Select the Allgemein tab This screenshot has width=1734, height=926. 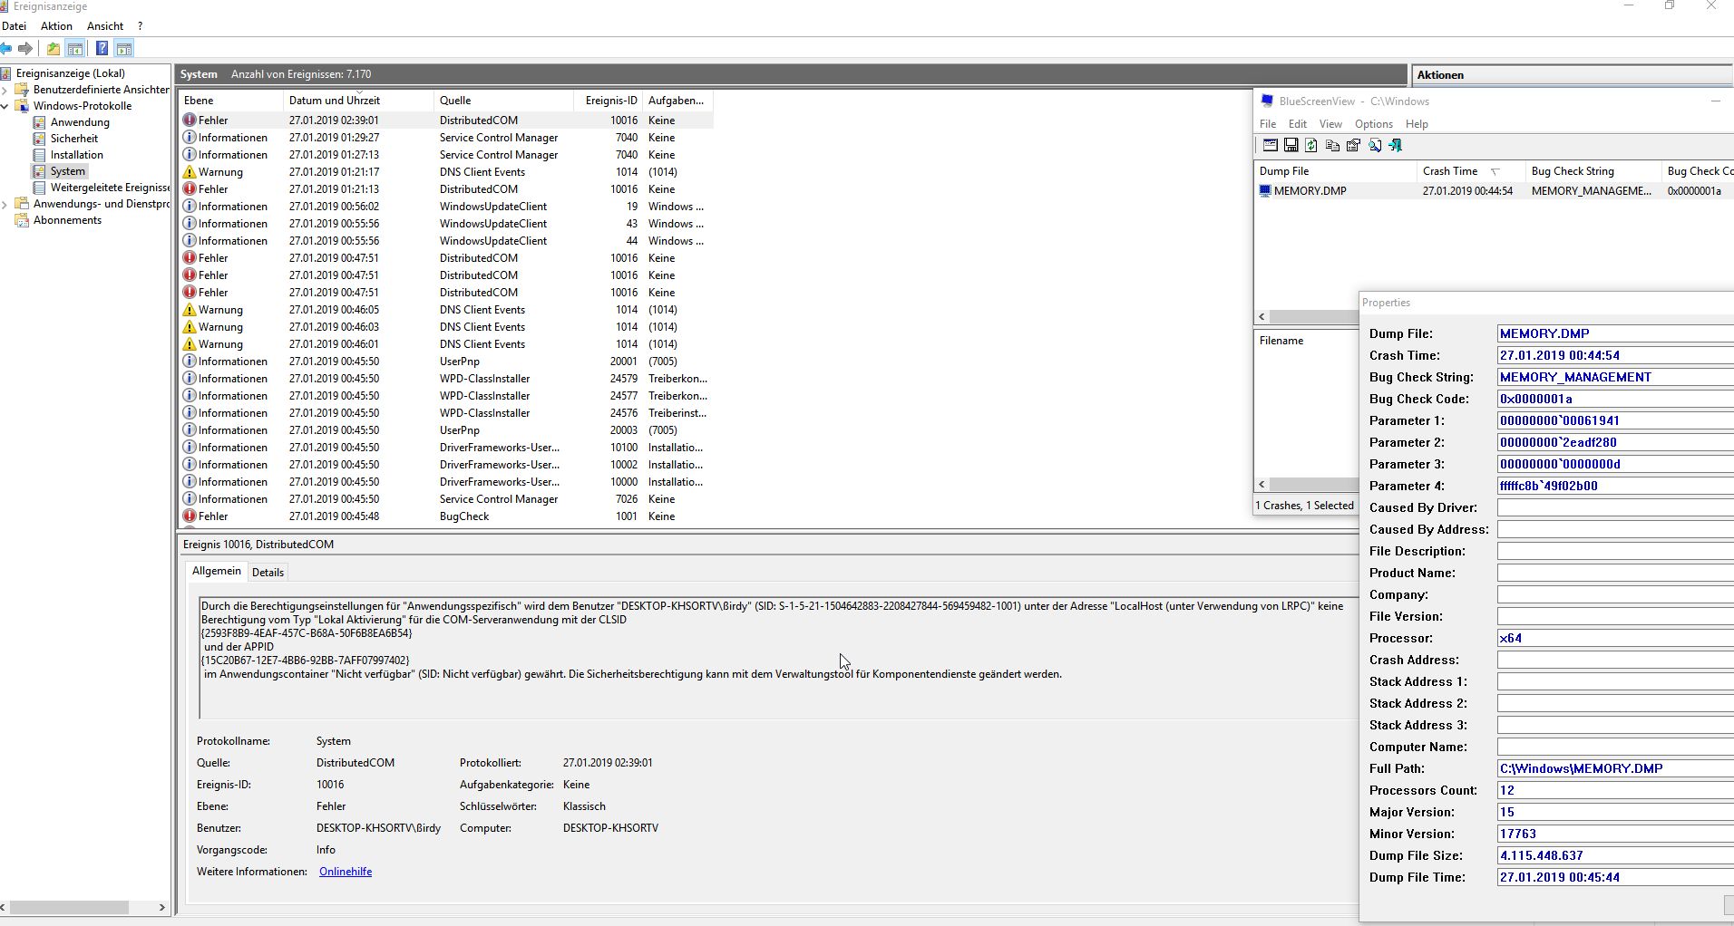point(217,571)
